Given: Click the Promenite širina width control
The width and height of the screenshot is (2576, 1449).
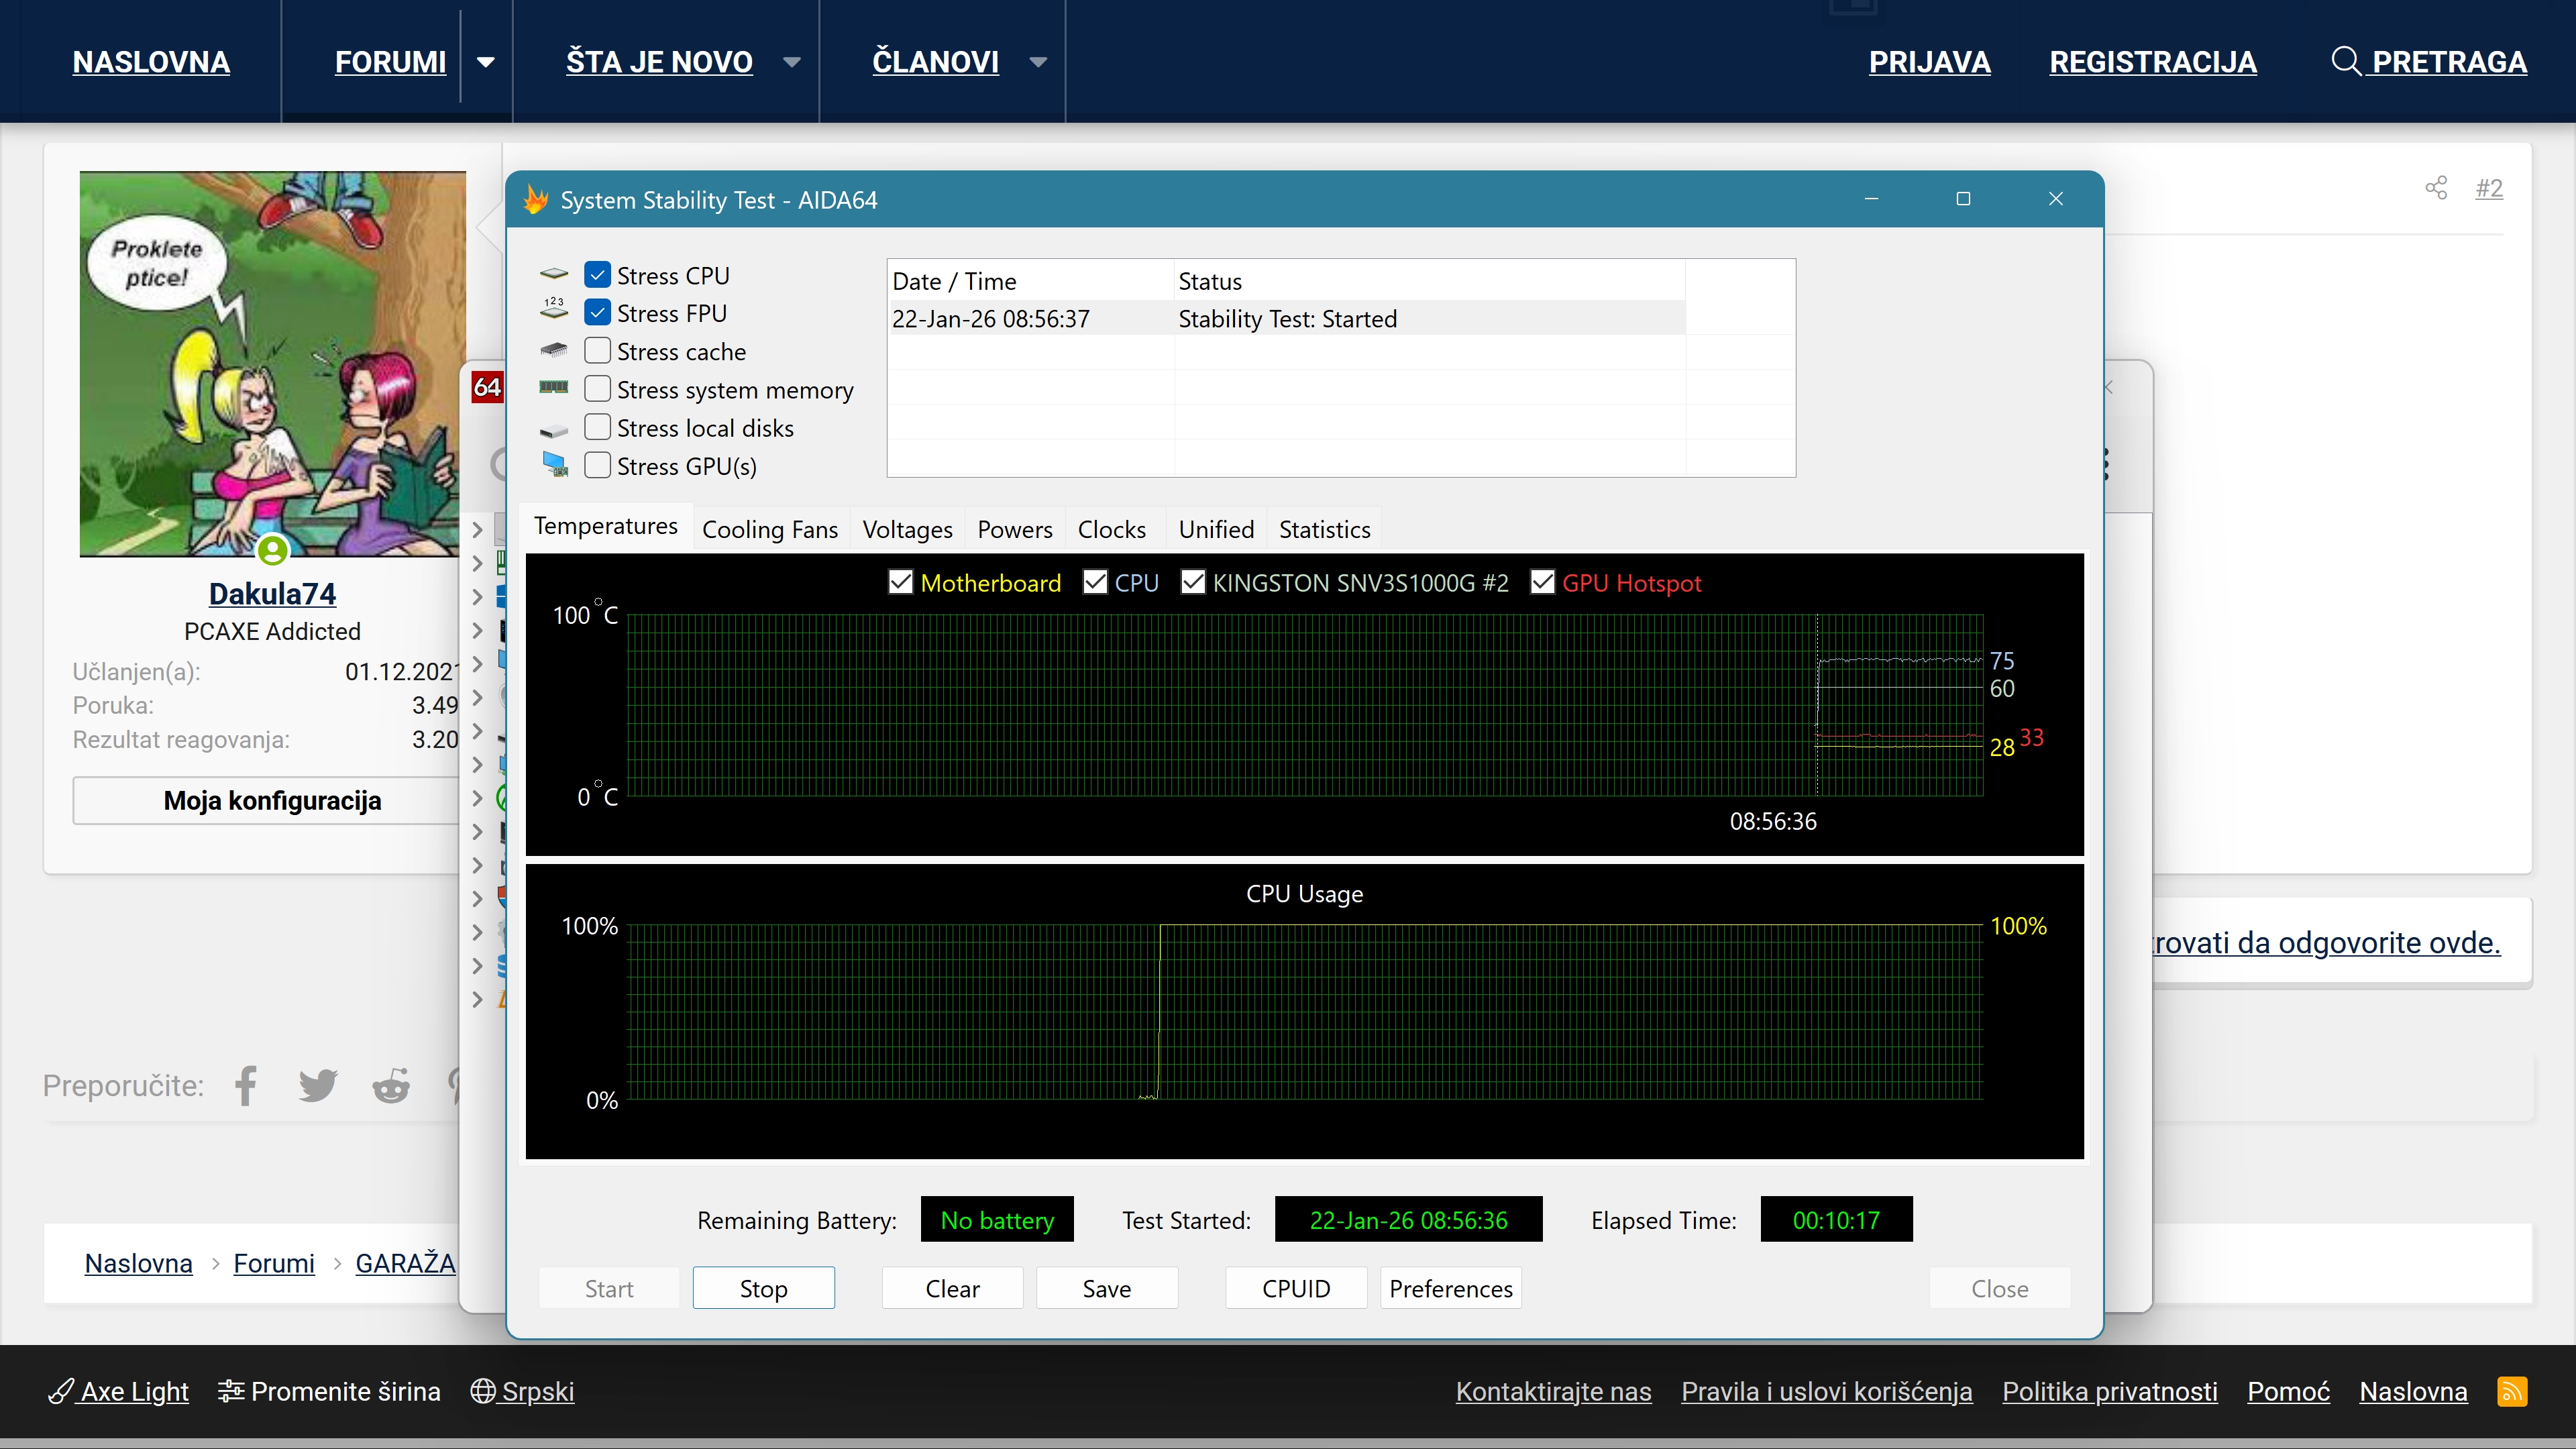Looking at the screenshot, I should tap(330, 1391).
